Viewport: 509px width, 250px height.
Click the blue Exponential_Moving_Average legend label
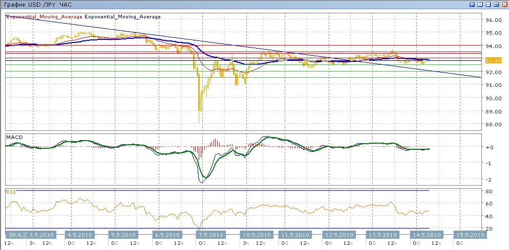(x=122, y=17)
